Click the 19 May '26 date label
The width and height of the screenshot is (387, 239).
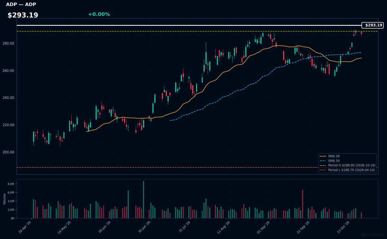(x=65, y=227)
